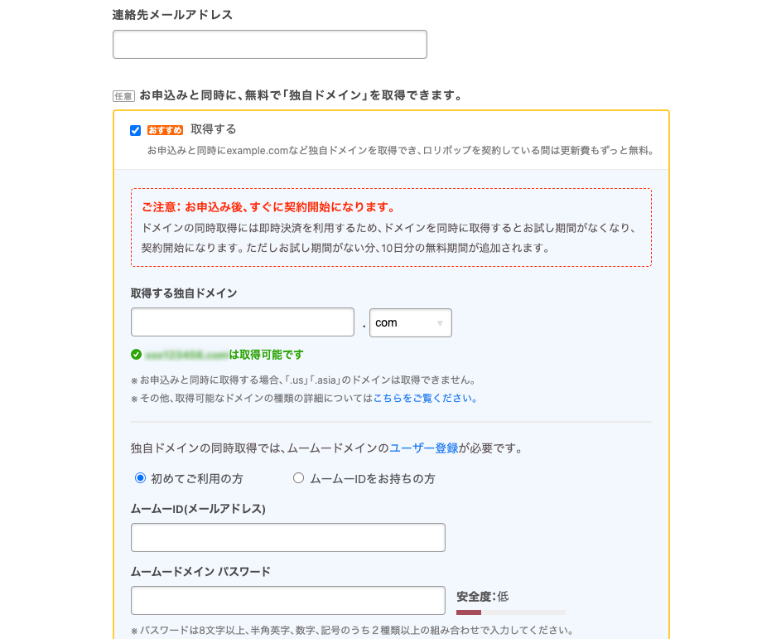This screenshot has width=781, height=639.
Task: Select the 初めてご利用の方 radio option
Action: click(140, 478)
